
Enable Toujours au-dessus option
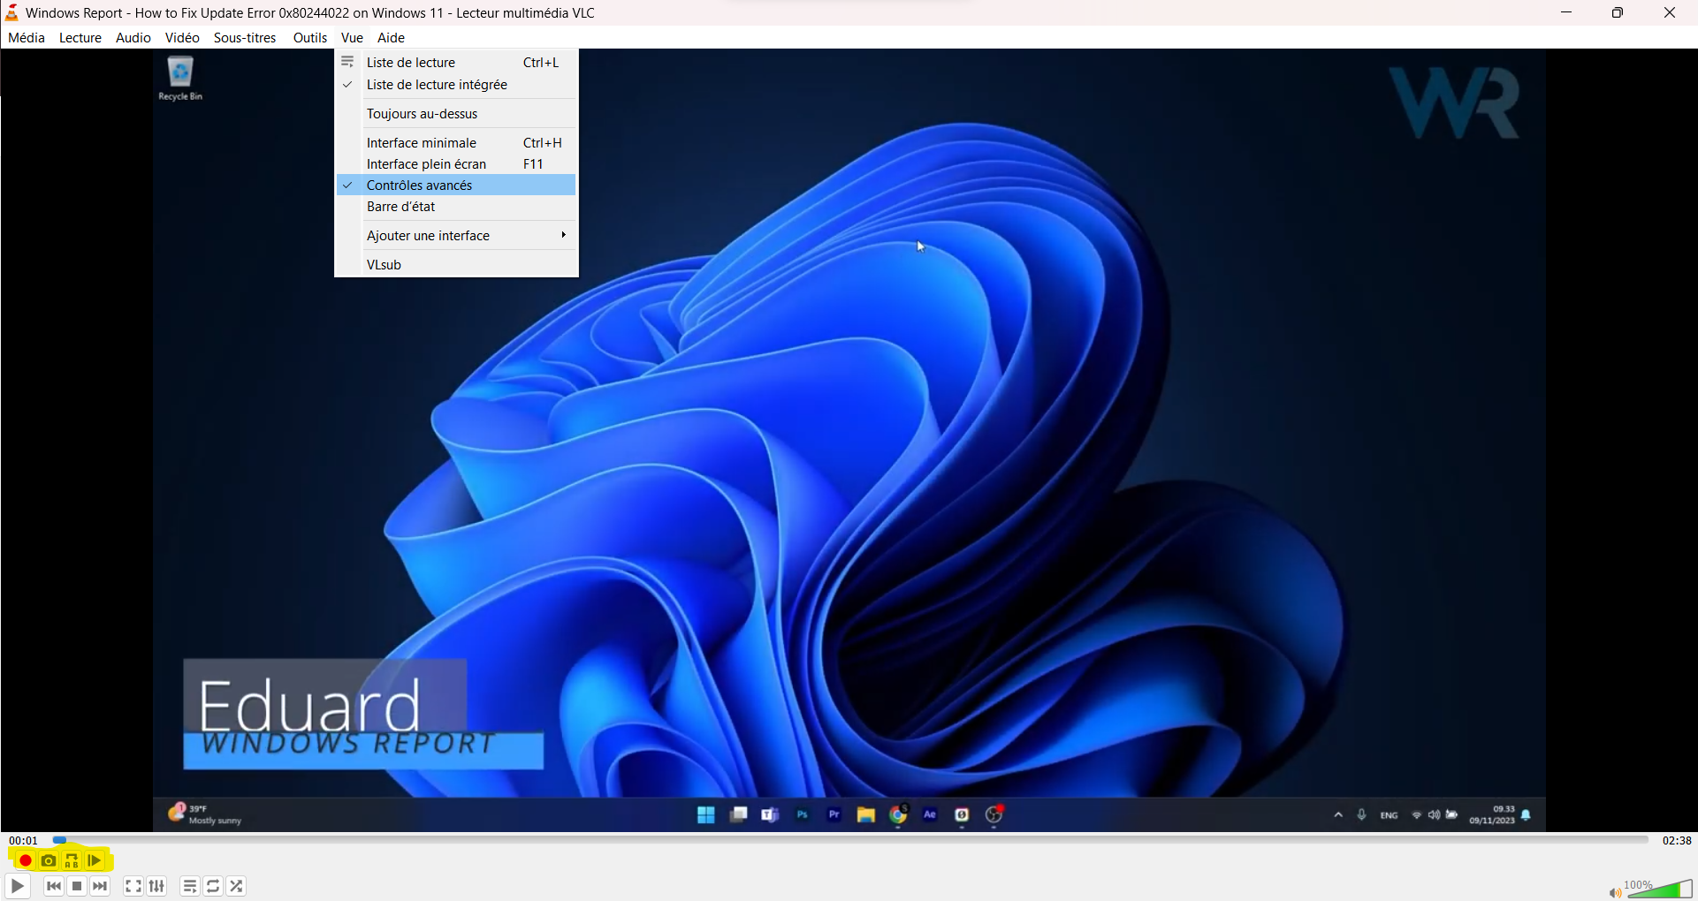coord(456,114)
